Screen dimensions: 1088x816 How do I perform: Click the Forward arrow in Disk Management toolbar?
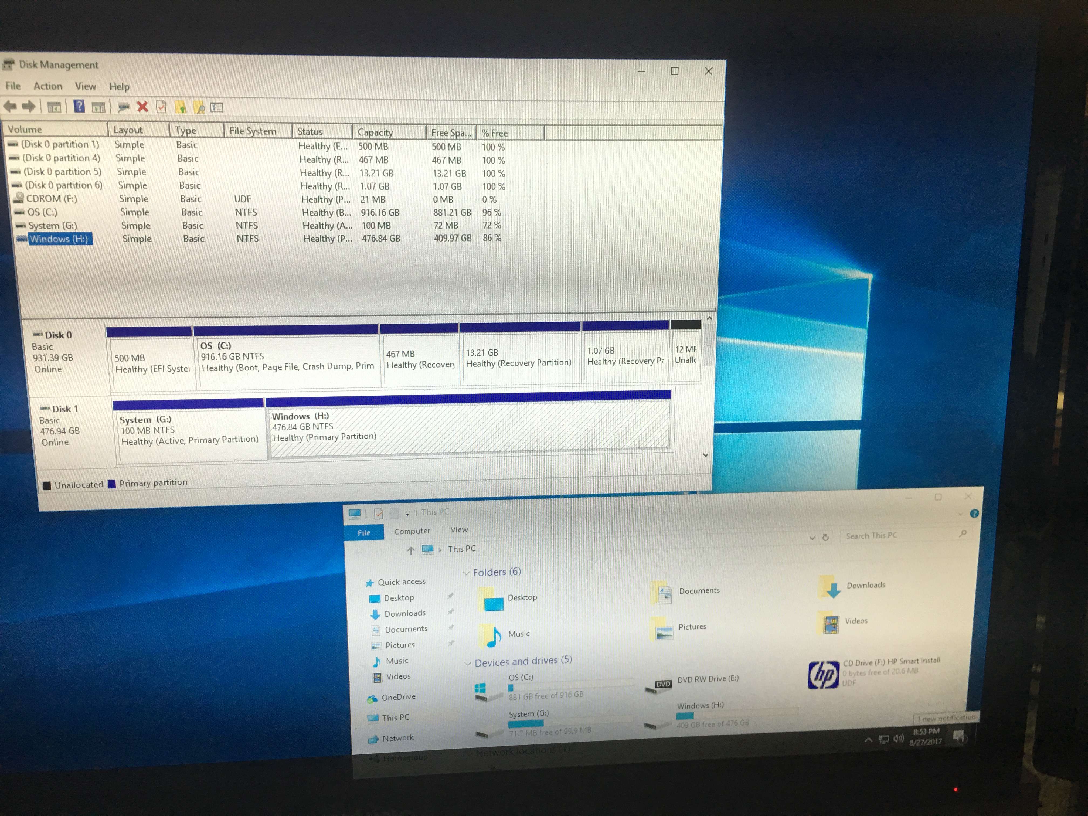click(29, 106)
